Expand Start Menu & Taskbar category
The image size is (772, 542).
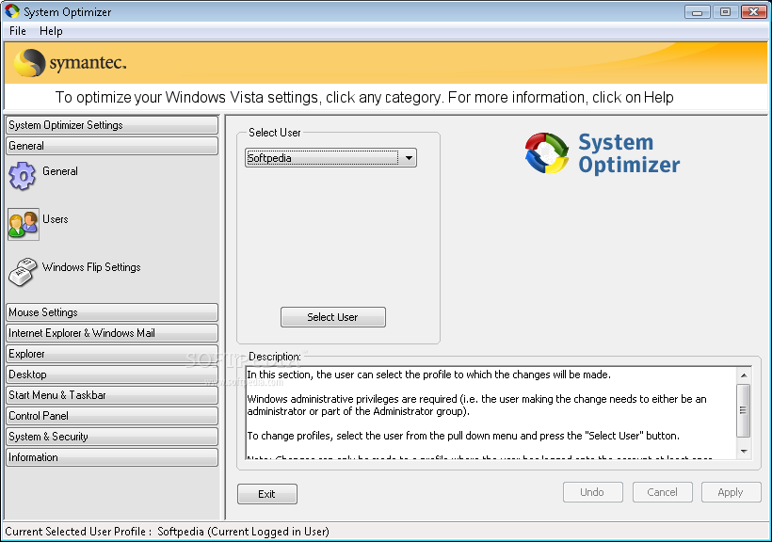[x=112, y=395]
